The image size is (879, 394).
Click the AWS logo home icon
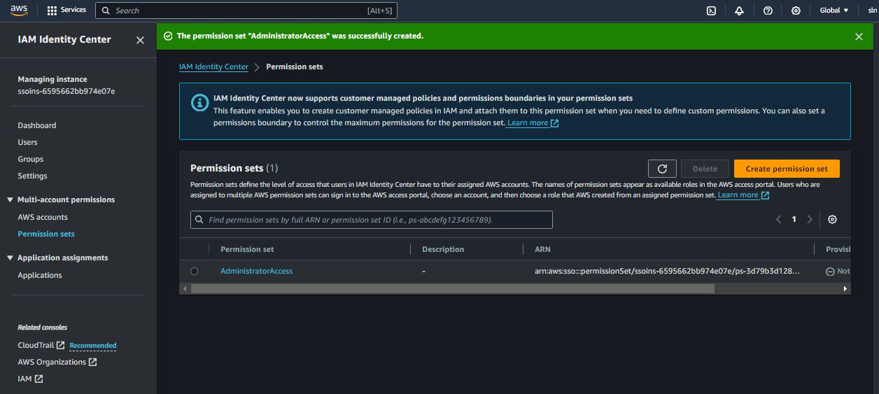pos(19,10)
